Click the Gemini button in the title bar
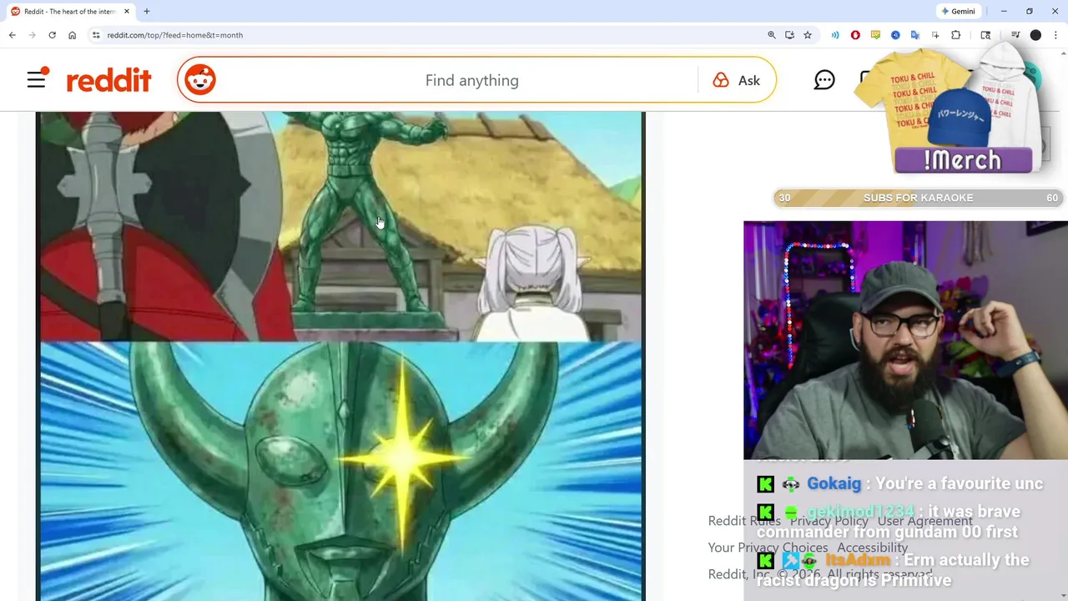This screenshot has height=601, width=1068. 958,12
